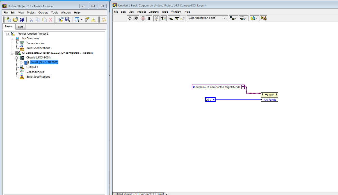The width and height of the screenshot is (338, 195).
Task: Open Edit menu in Block Diagram window
Action: pos(123,12)
